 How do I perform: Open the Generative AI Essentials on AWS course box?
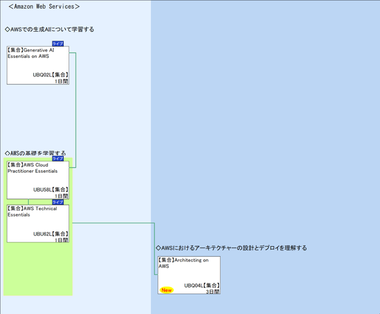[38, 65]
